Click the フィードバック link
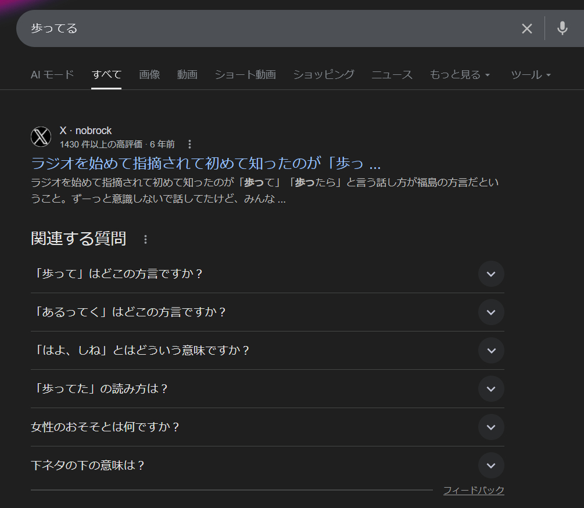 [x=474, y=491]
